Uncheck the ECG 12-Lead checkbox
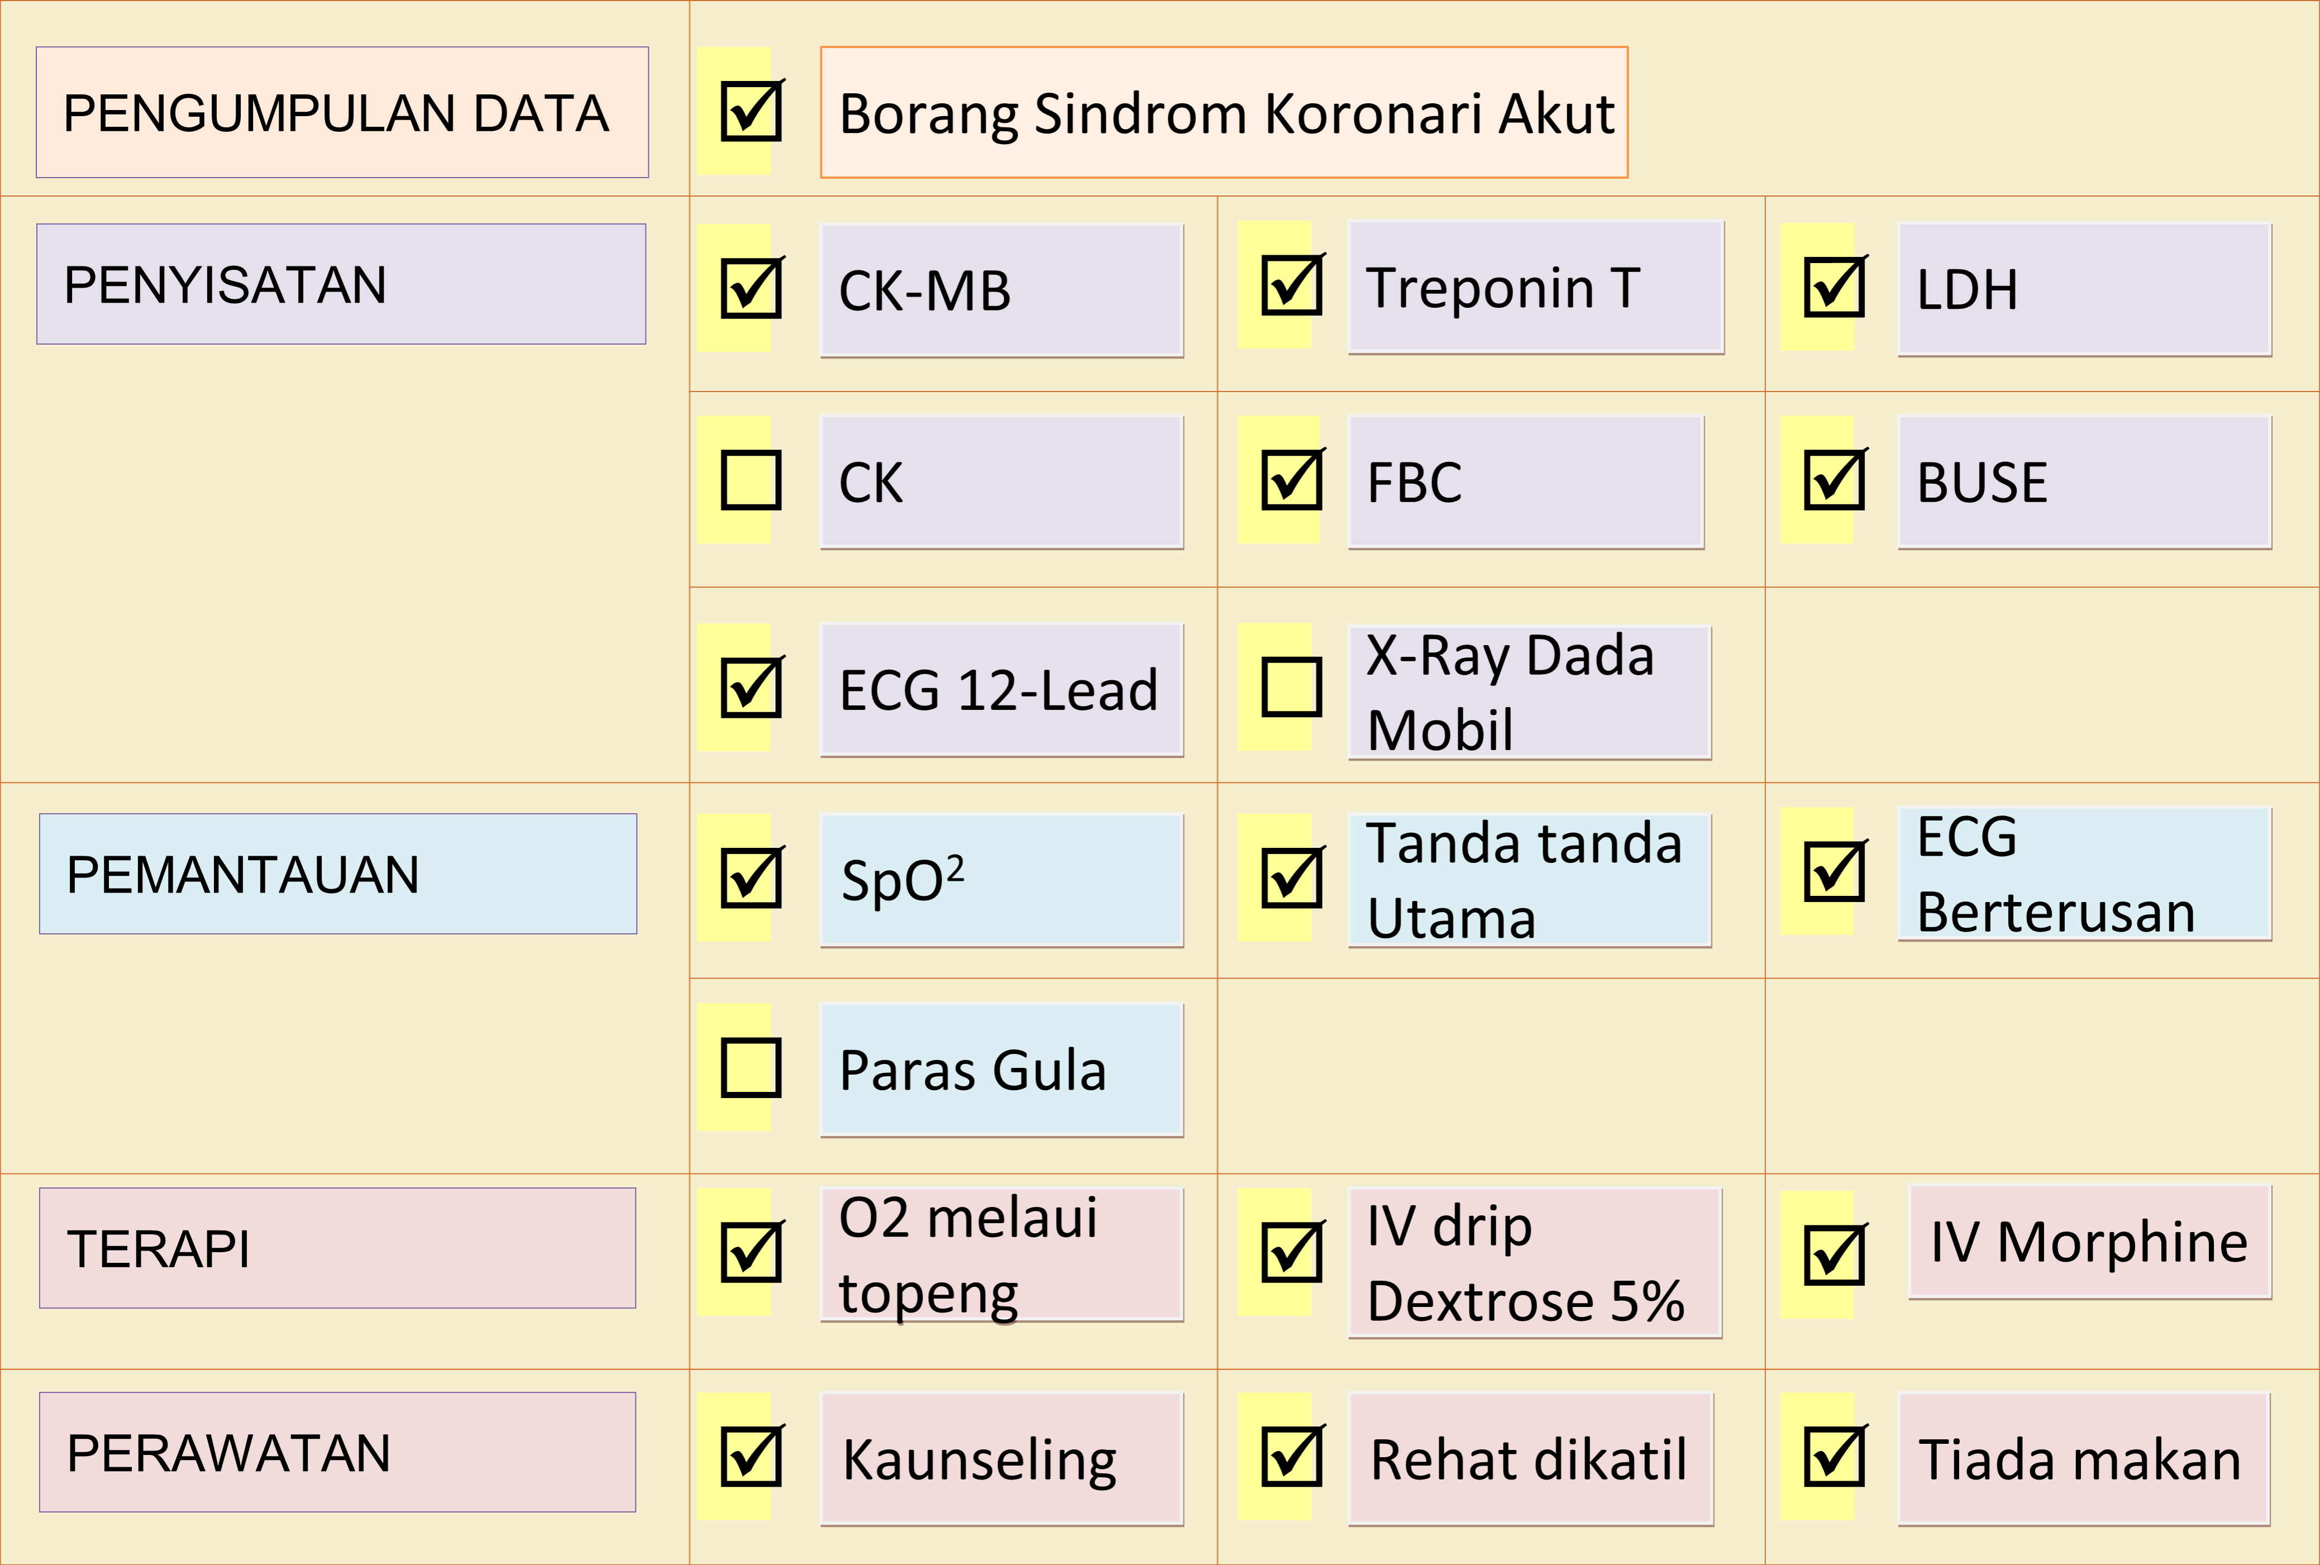2320x1565 pixels. pos(751,686)
